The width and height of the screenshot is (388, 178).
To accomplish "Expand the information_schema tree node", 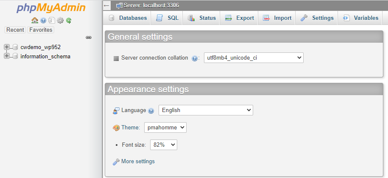I will click(7, 56).
